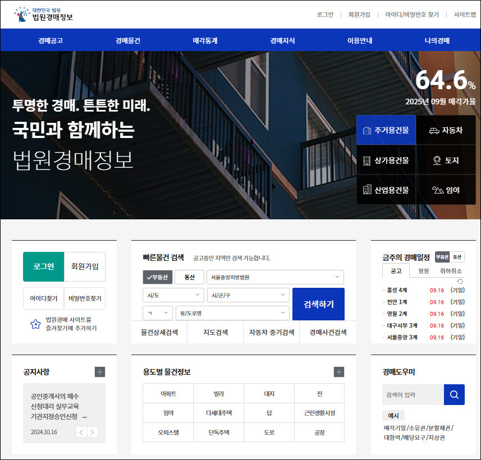The image size is (481, 460).
Task: Open the 서울중앙지방법원 court dropdown
Action: coord(275,277)
